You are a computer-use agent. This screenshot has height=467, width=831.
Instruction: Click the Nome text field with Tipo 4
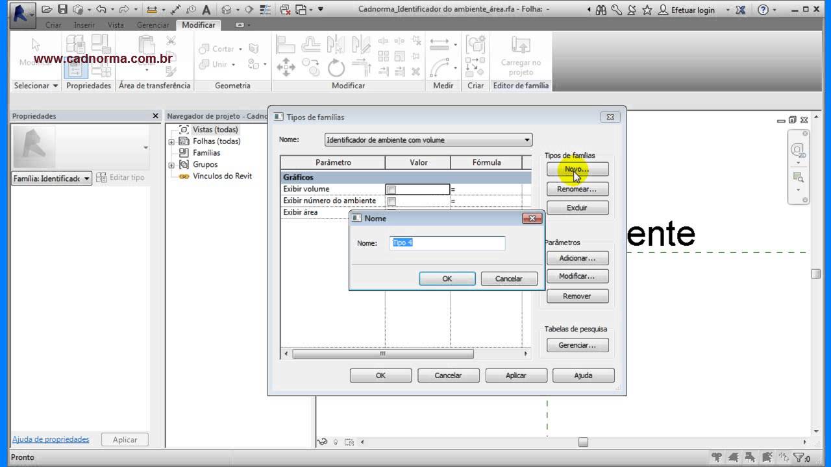pyautogui.click(x=448, y=243)
